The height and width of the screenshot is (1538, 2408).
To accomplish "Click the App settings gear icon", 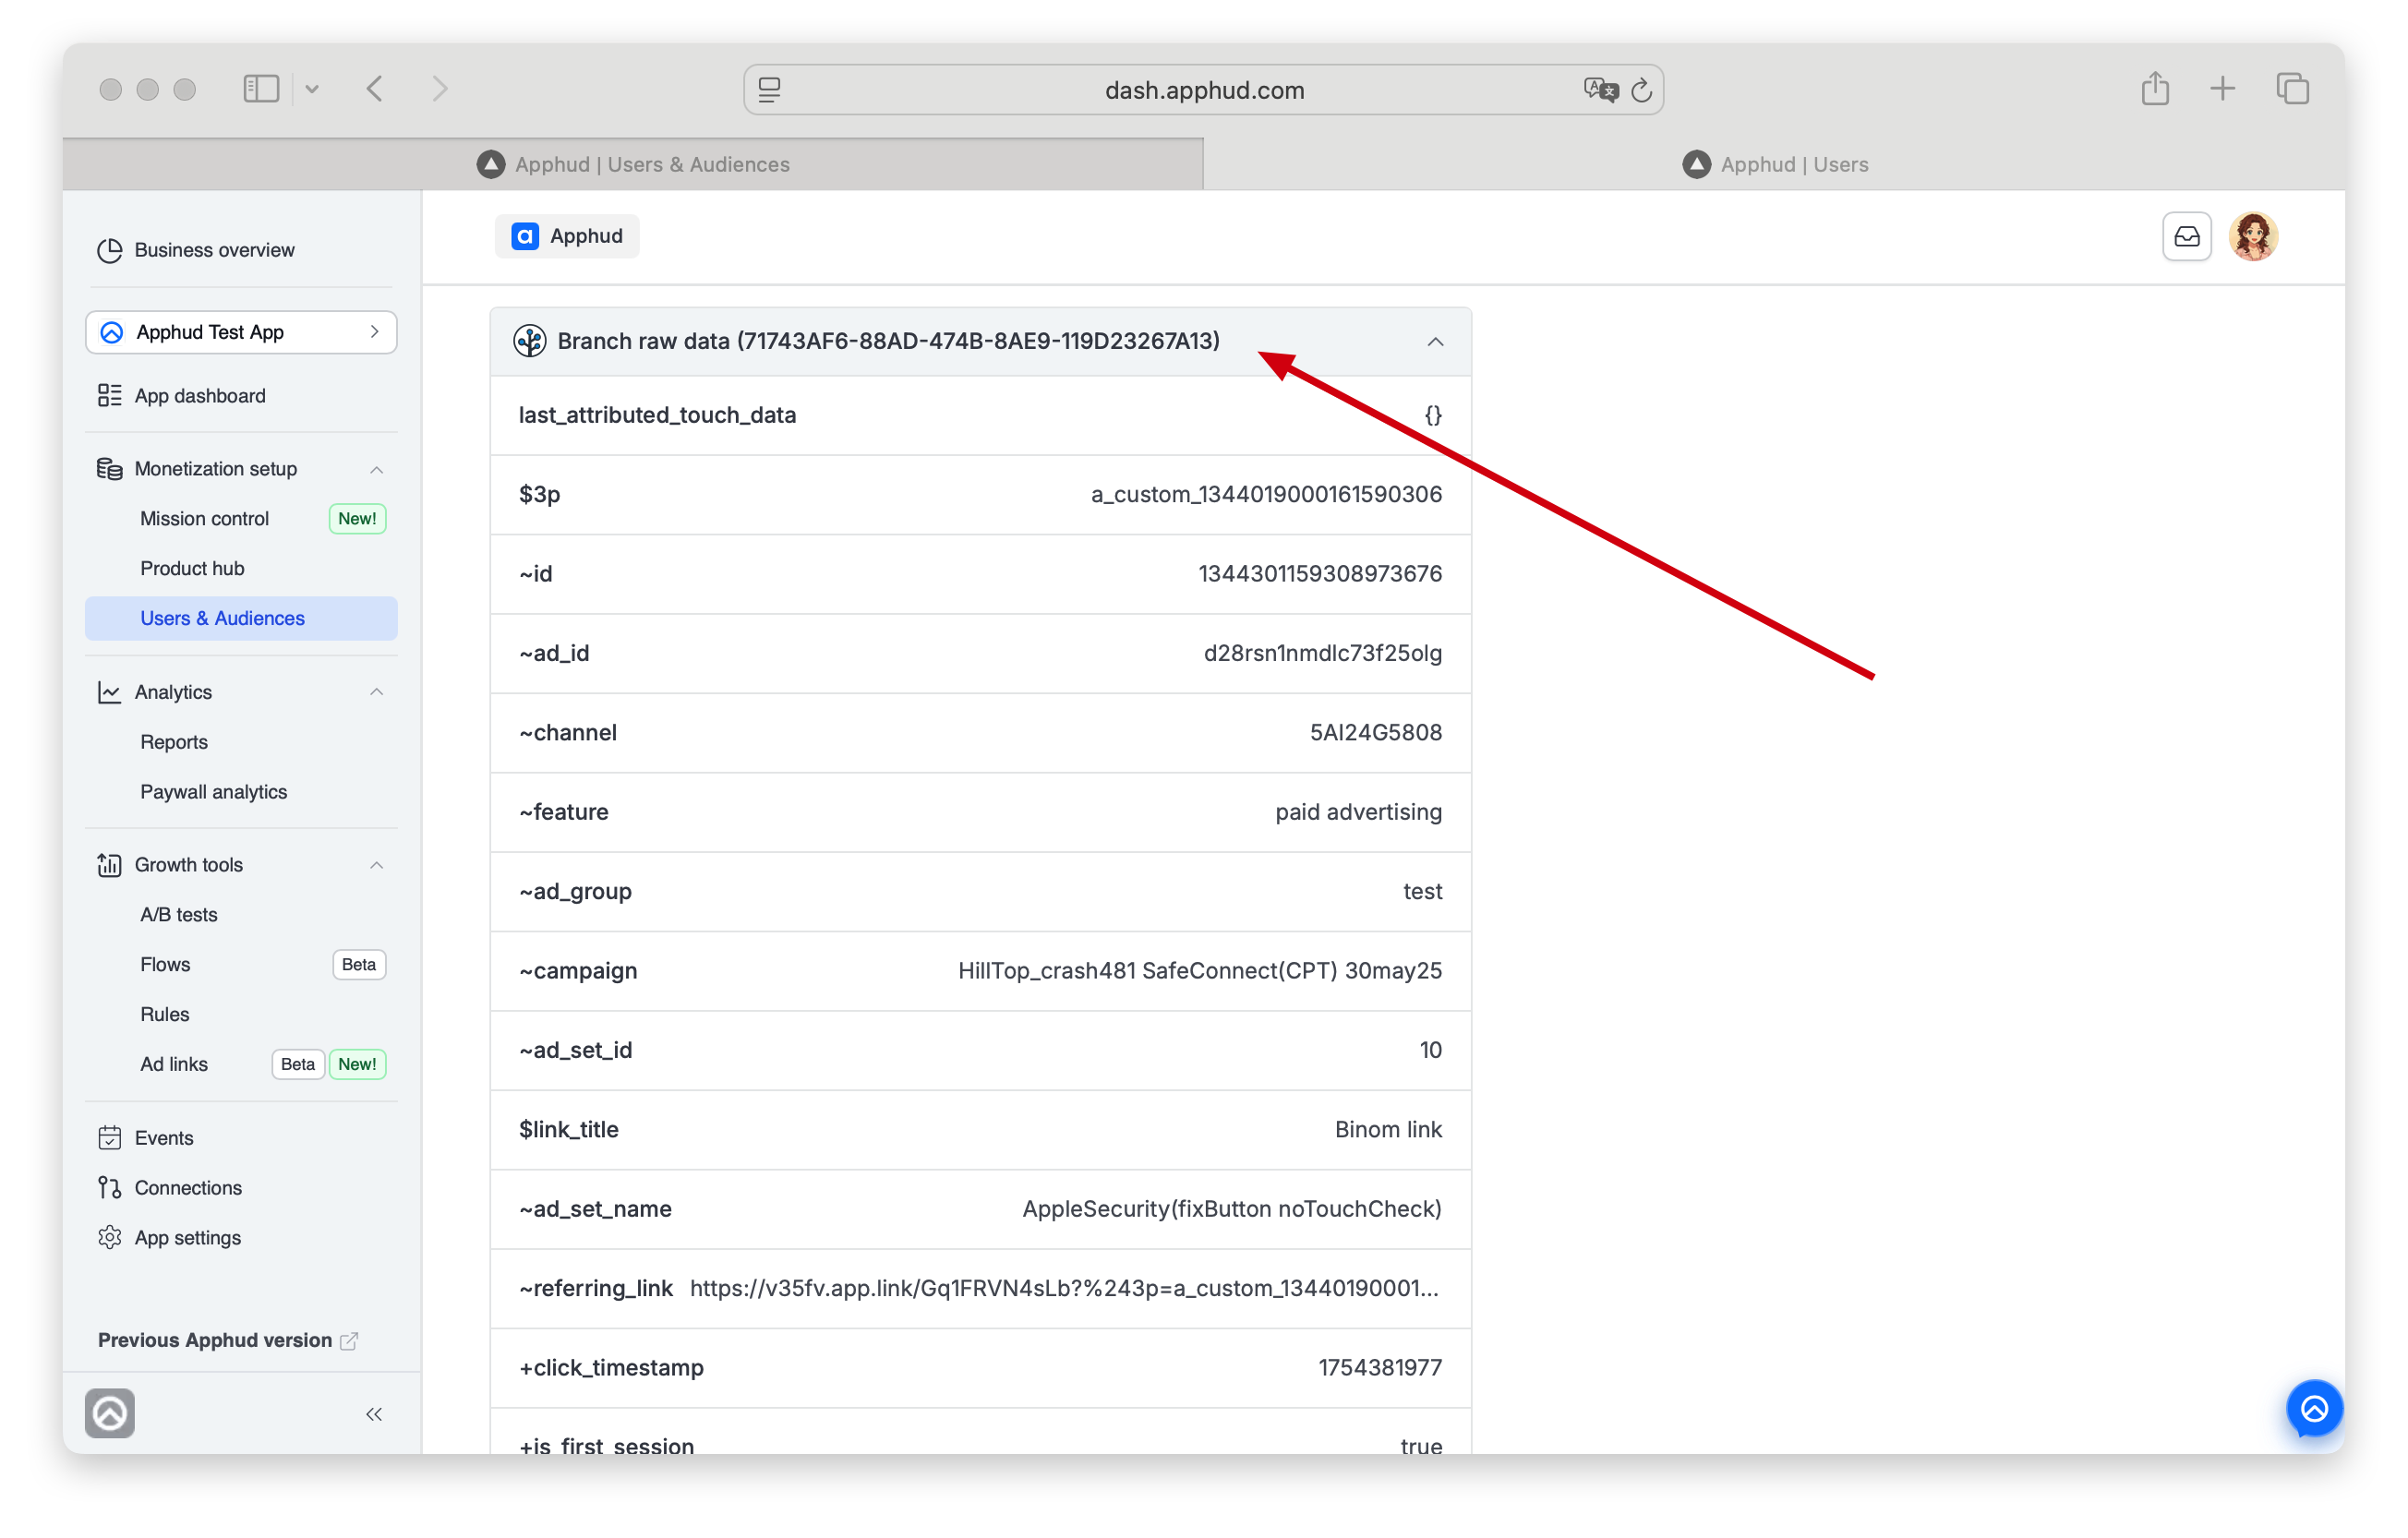I will [109, 1238].
